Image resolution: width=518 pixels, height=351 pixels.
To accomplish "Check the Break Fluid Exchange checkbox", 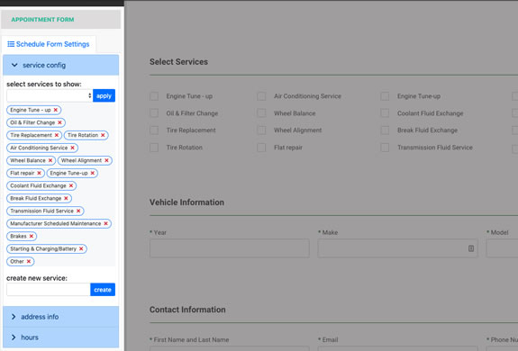I will pyautogui.click(x=385, y=130).
